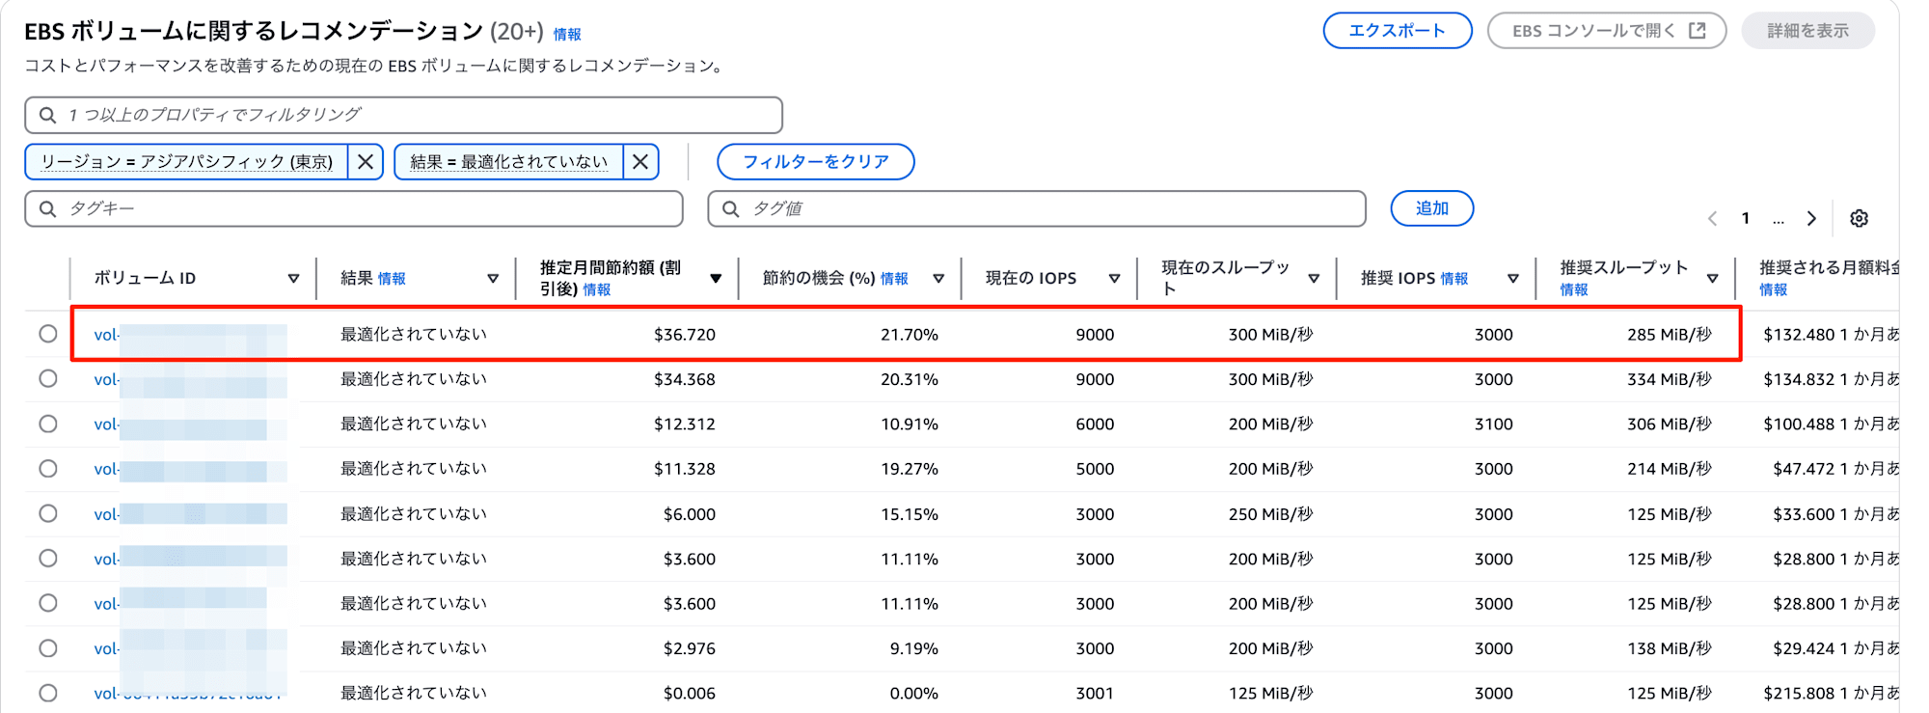This screenshot has width=1929, height=713.
Task: Open volume link in the $0.006 row
Action: point(190,694)
